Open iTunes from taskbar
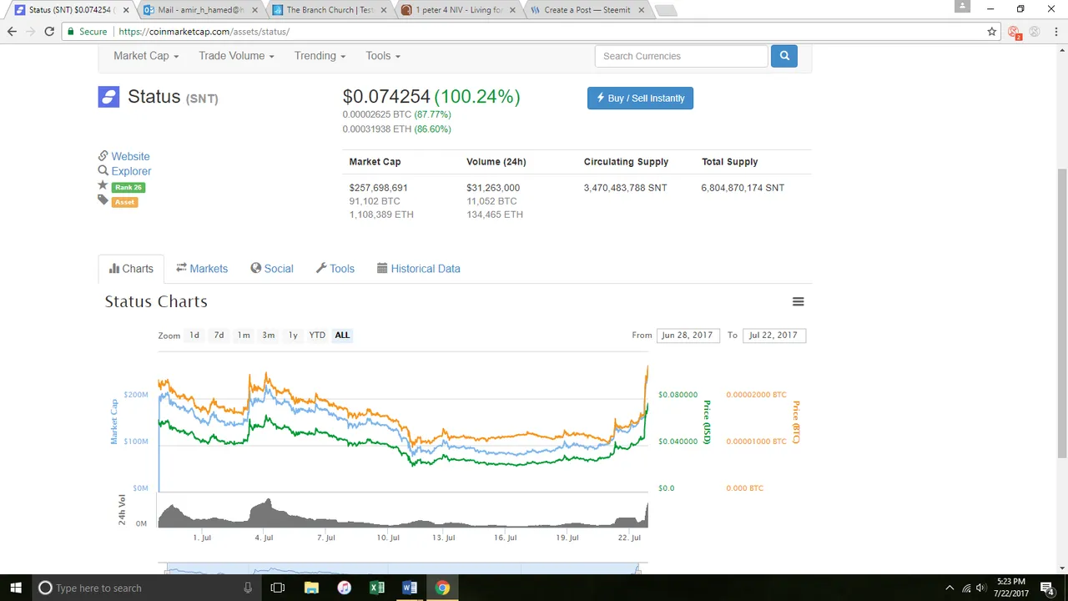Image resolution: width=1068 pixels, height=601 pixels. (344, 588)
